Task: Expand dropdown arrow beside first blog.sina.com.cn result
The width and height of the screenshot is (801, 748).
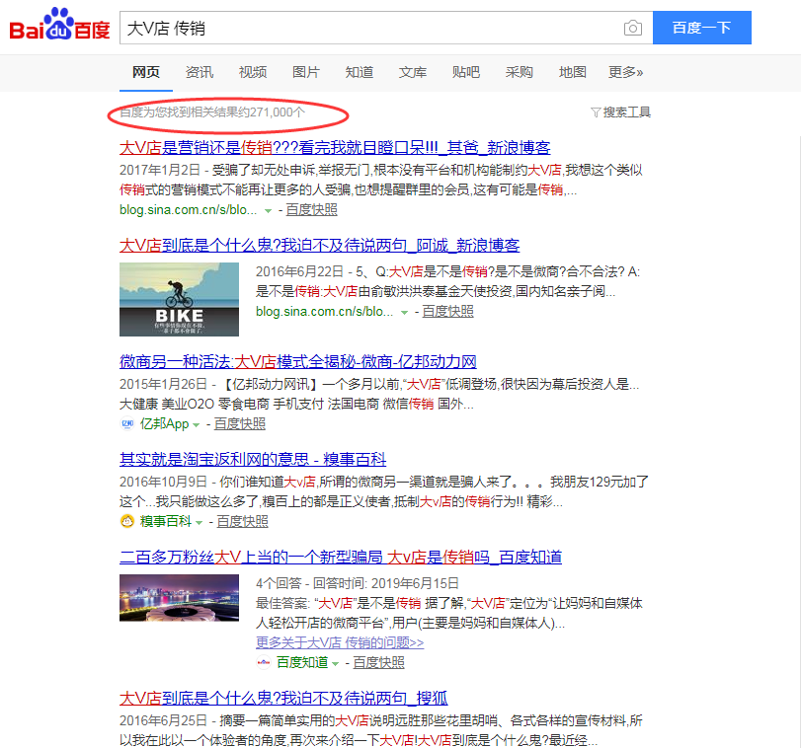Action: pos(268,211)
